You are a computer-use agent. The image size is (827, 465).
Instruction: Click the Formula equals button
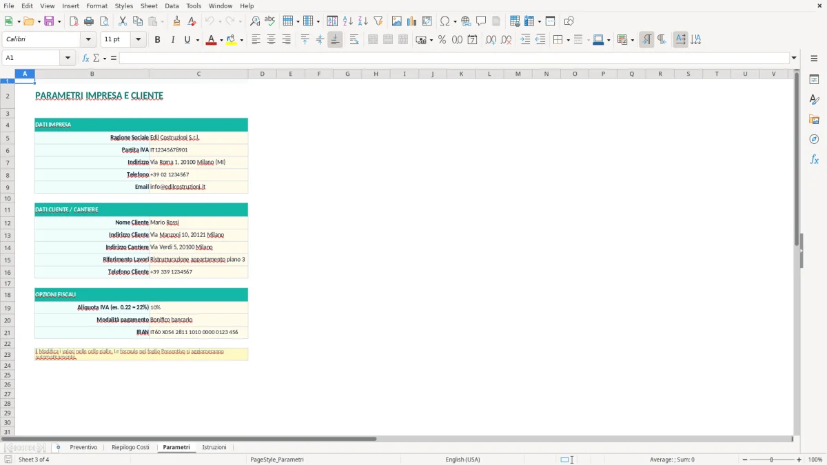pos(114,58)
